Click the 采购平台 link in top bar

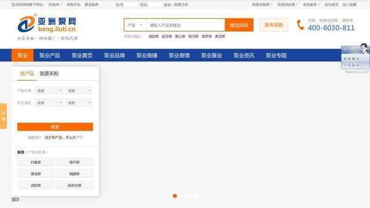point(73,5)
